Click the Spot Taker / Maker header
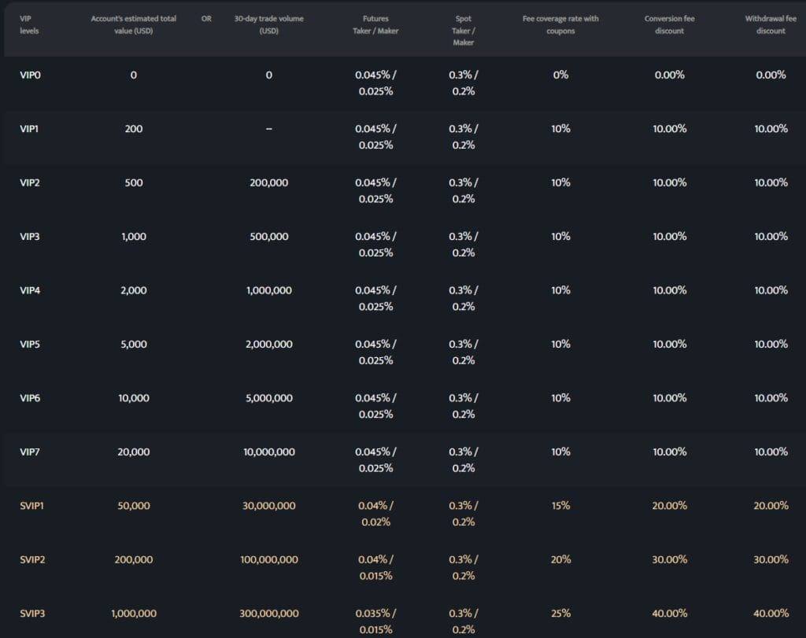The width and height of the screenshot is (806, 638). tap(463, 31)
